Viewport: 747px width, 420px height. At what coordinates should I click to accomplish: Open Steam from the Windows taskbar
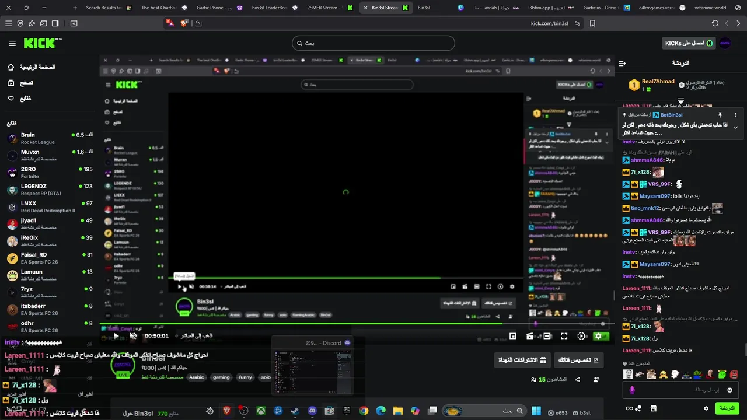tap(295, 411)
